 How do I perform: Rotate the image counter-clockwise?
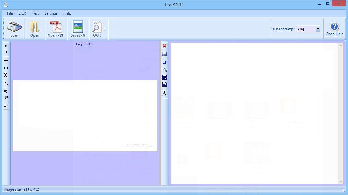[6, 92]
